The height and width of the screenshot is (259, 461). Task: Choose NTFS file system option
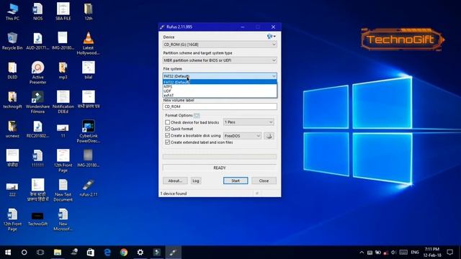(x=220, y=86)
